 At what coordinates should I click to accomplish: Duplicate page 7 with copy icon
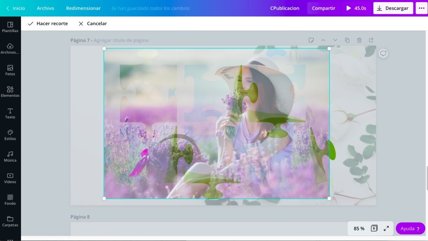(x=347, y=40)
